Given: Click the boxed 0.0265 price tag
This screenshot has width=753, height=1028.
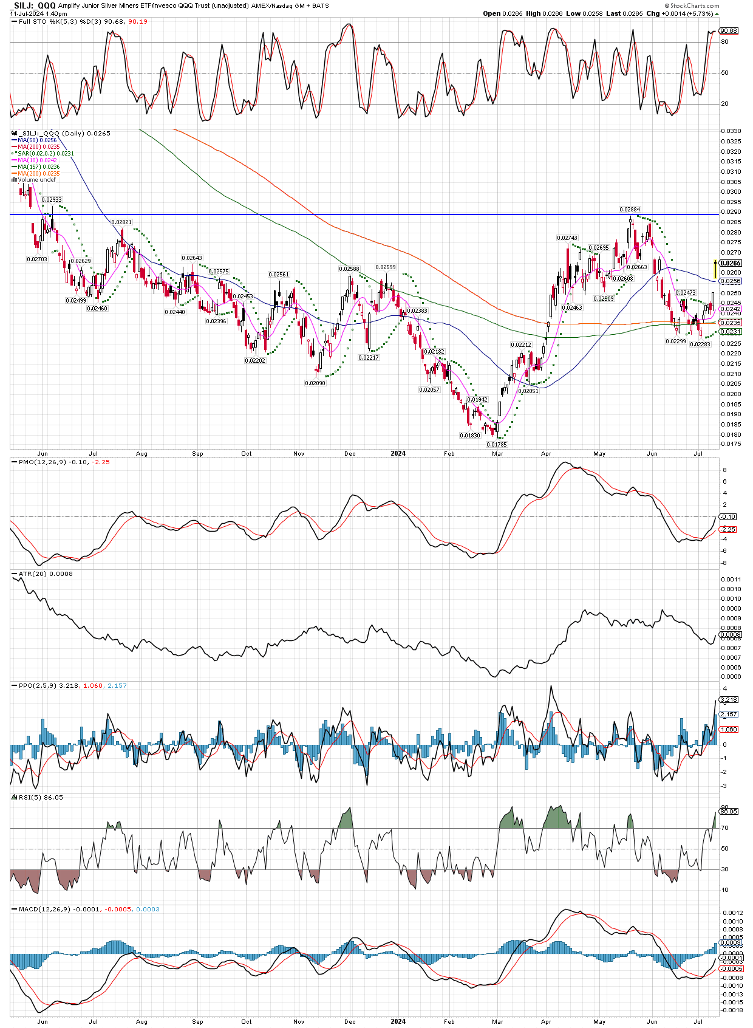Looking at the screenshot, I should (x=730, y=263).
